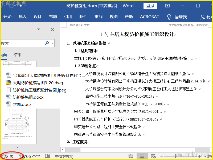The image size is (213, 160).
Task: Open 防护桩施组.docx in the file list
Action: pos(28,97)
